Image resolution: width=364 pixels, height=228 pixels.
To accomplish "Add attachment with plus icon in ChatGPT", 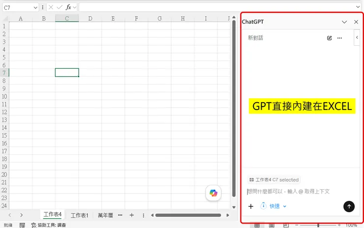I will point(251,206).
